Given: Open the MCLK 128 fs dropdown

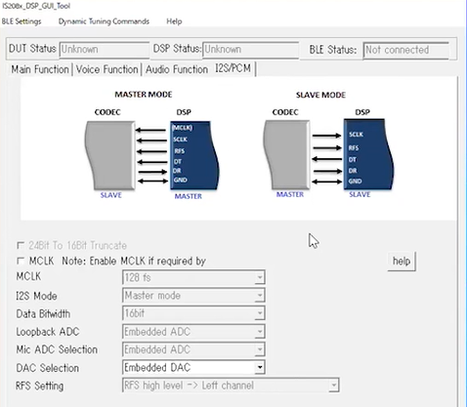Looking at the screenshot, I should point(193,277).
